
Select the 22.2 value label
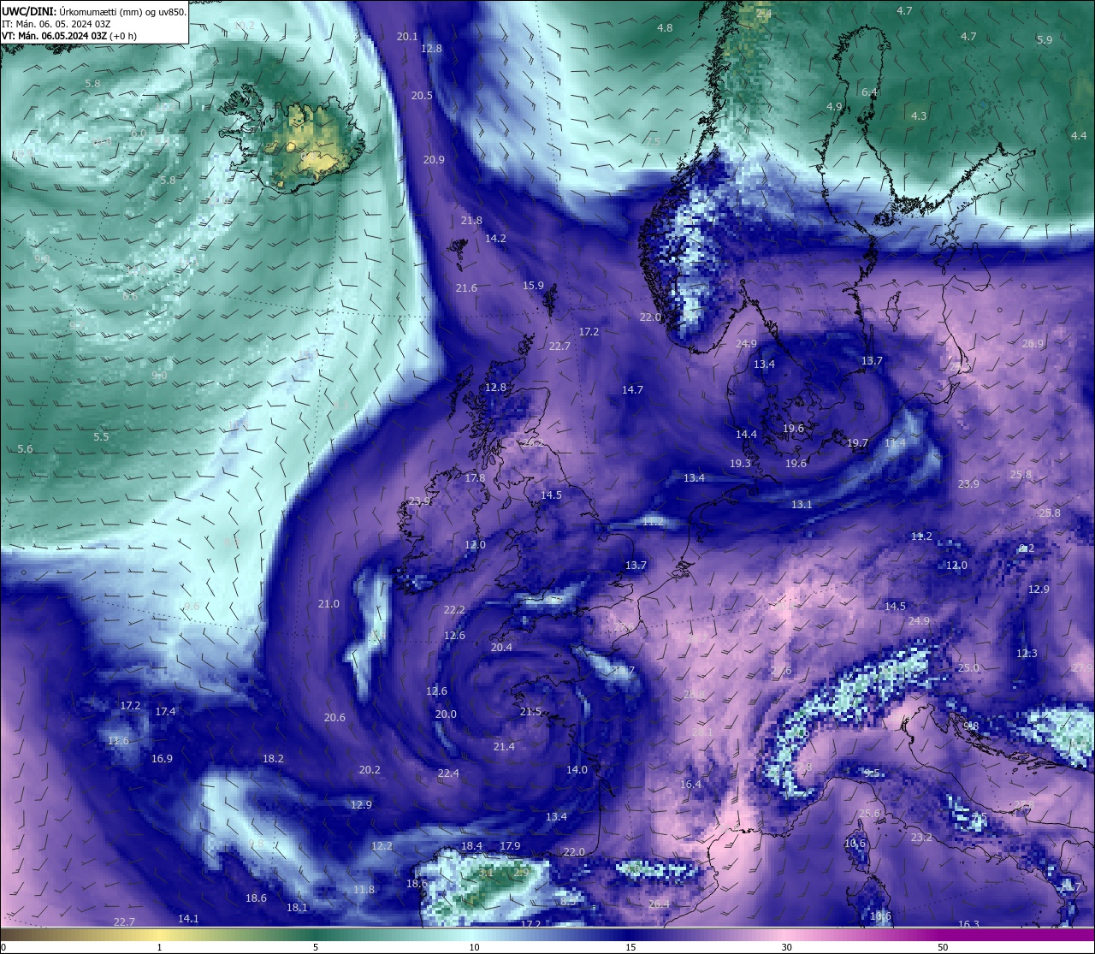point(454,610)
